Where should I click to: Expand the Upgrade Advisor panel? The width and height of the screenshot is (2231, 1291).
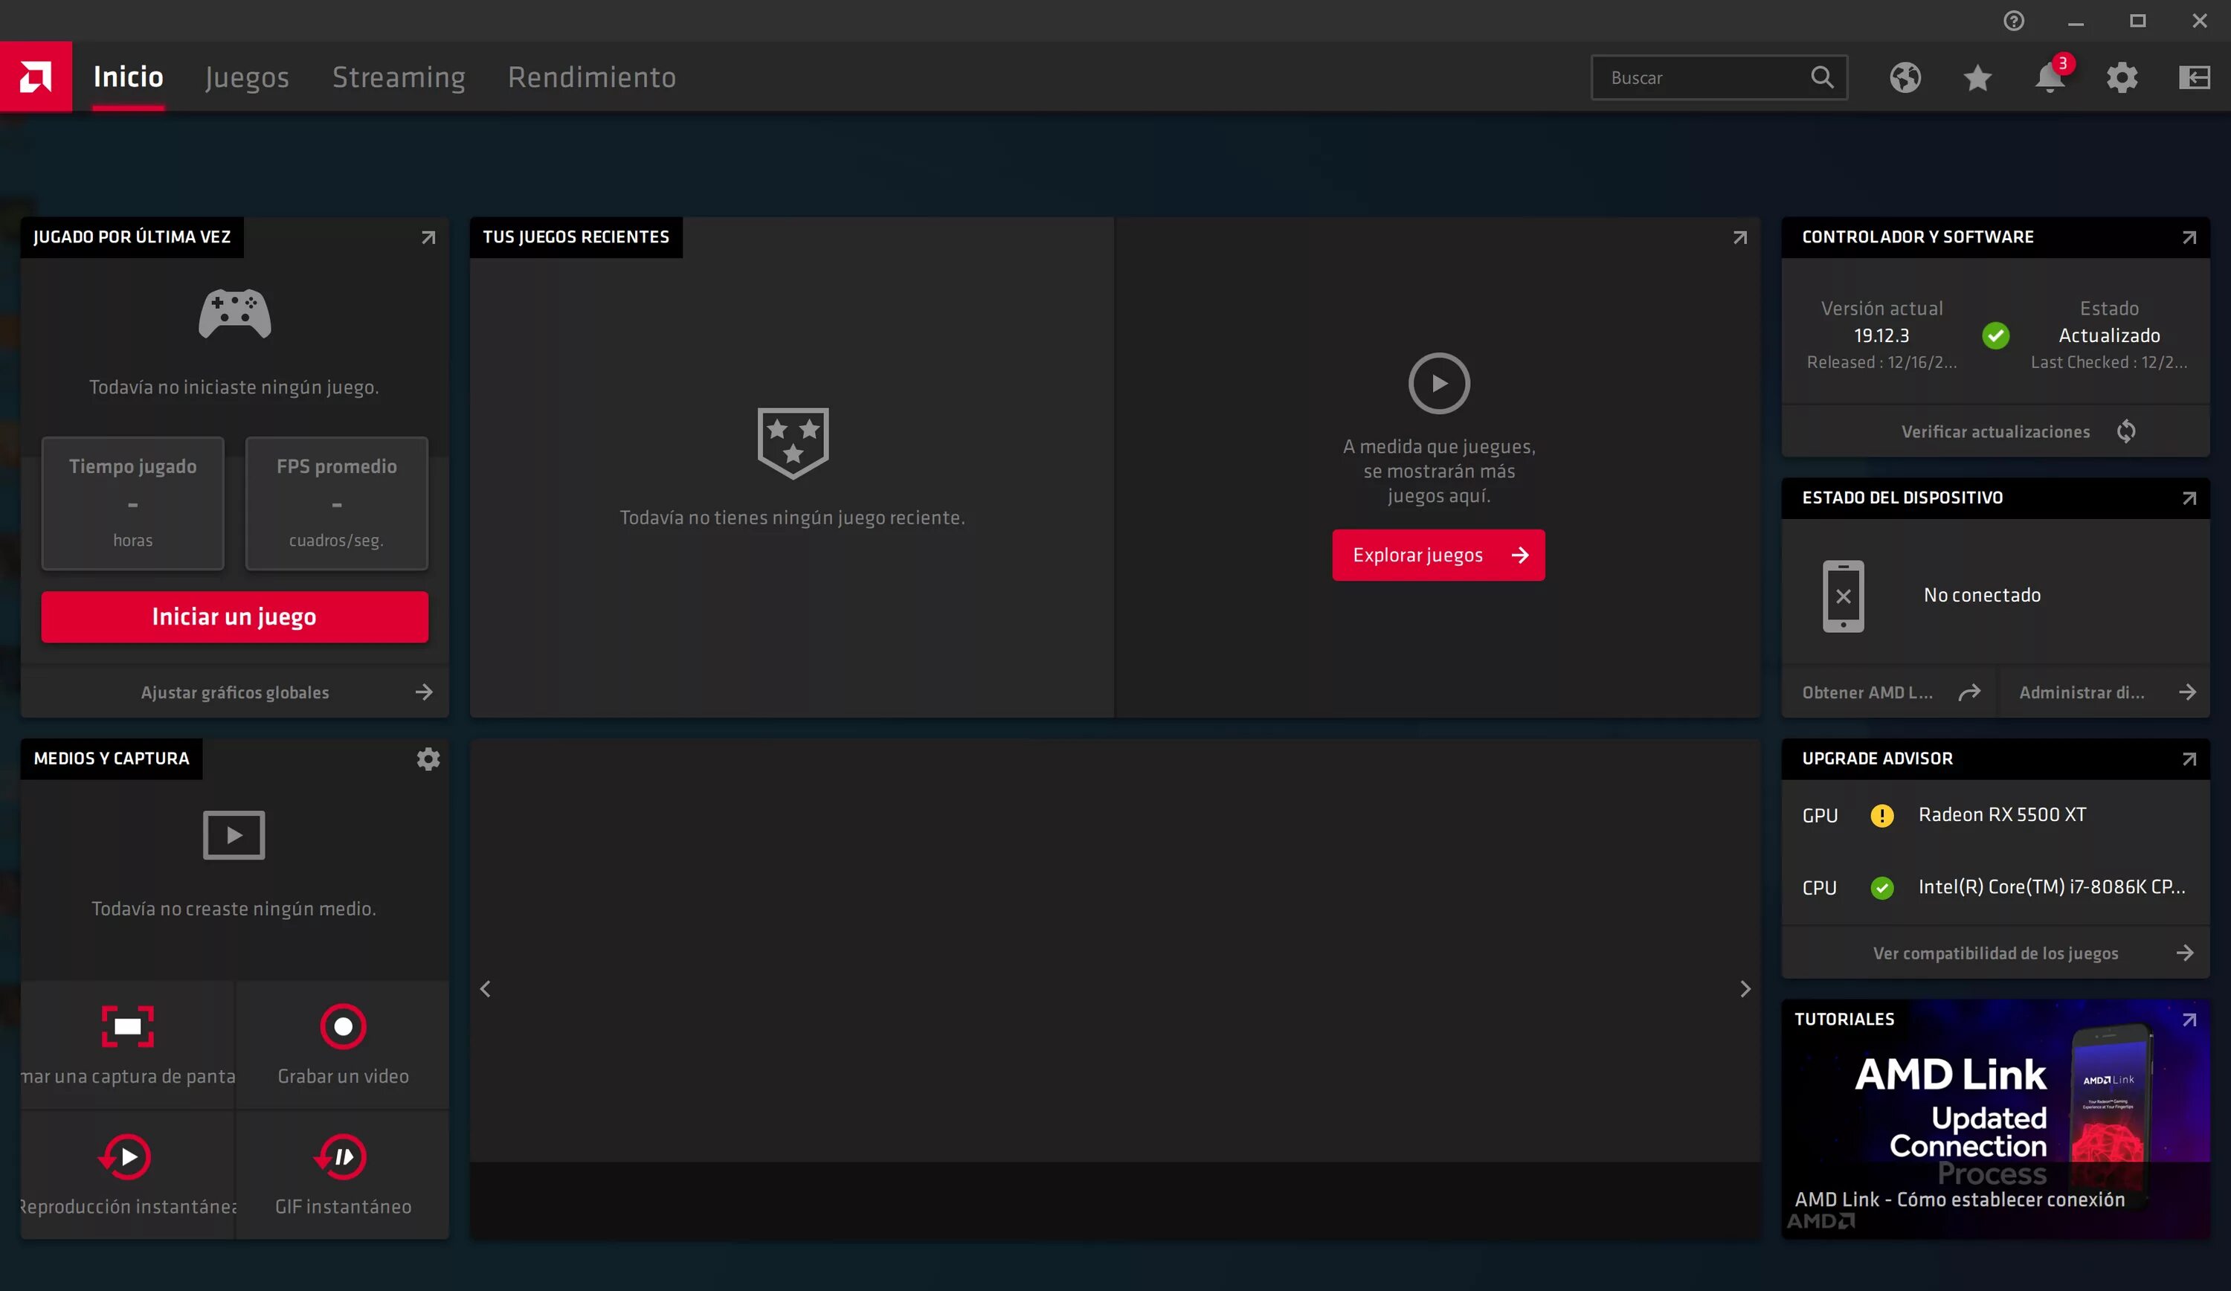pyautogui.click(x=2189, y=759)
